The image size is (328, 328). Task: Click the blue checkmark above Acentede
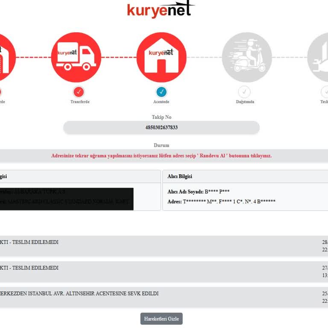coord(161,92)
